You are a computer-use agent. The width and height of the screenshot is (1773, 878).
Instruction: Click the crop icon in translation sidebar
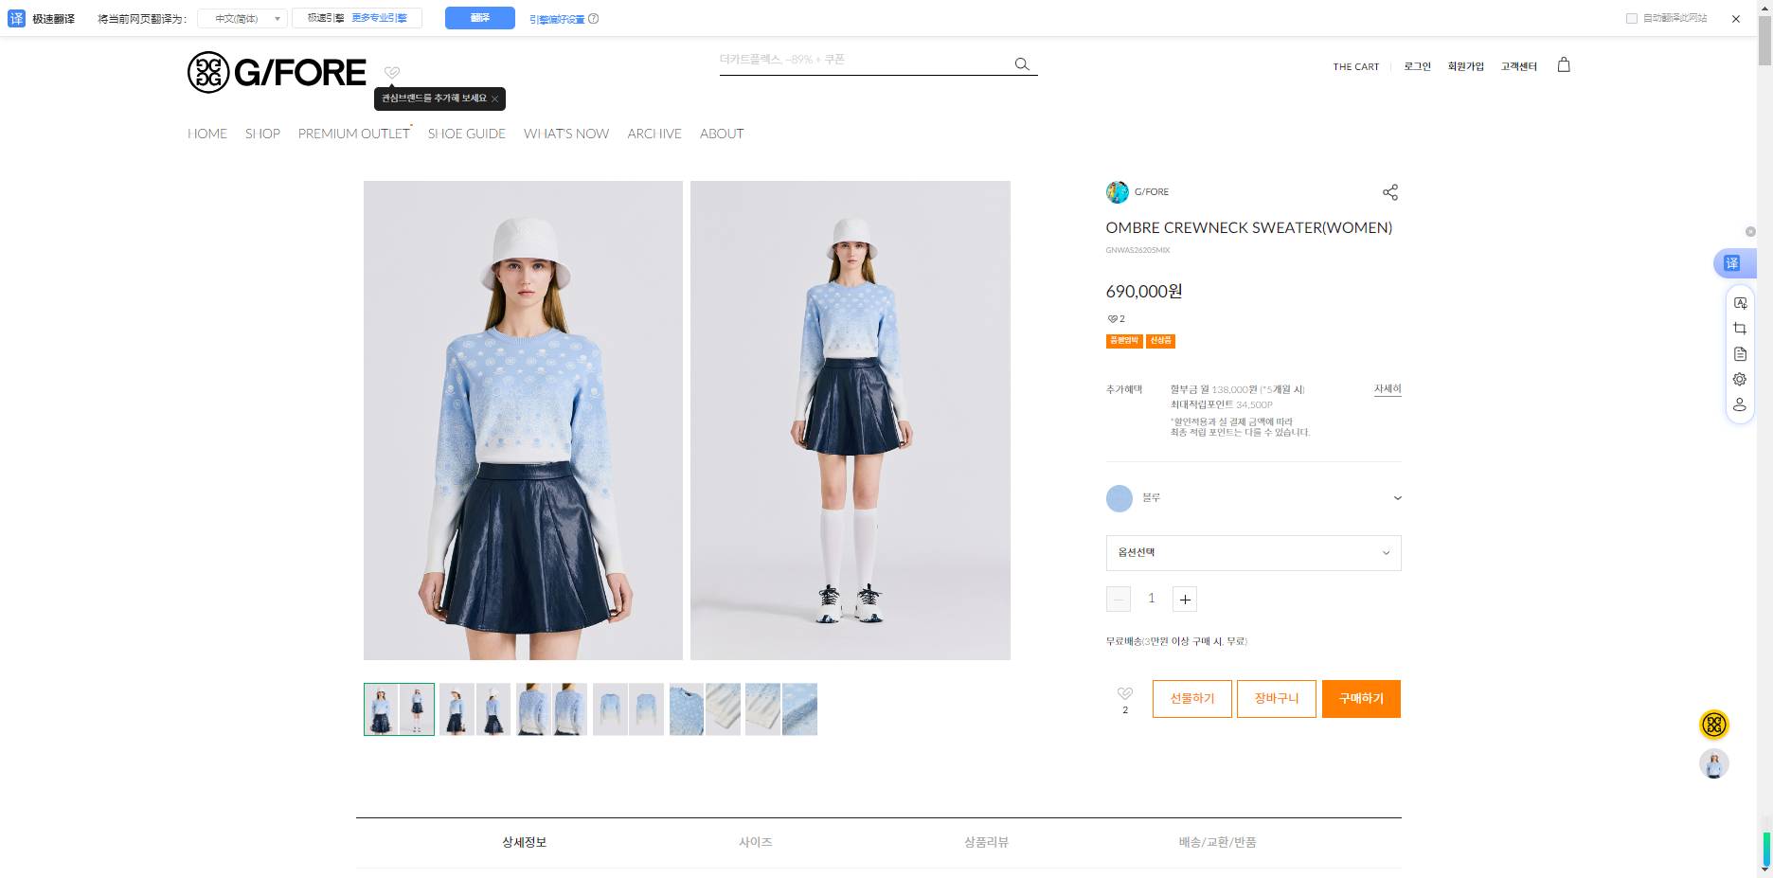coord(1740,329)
